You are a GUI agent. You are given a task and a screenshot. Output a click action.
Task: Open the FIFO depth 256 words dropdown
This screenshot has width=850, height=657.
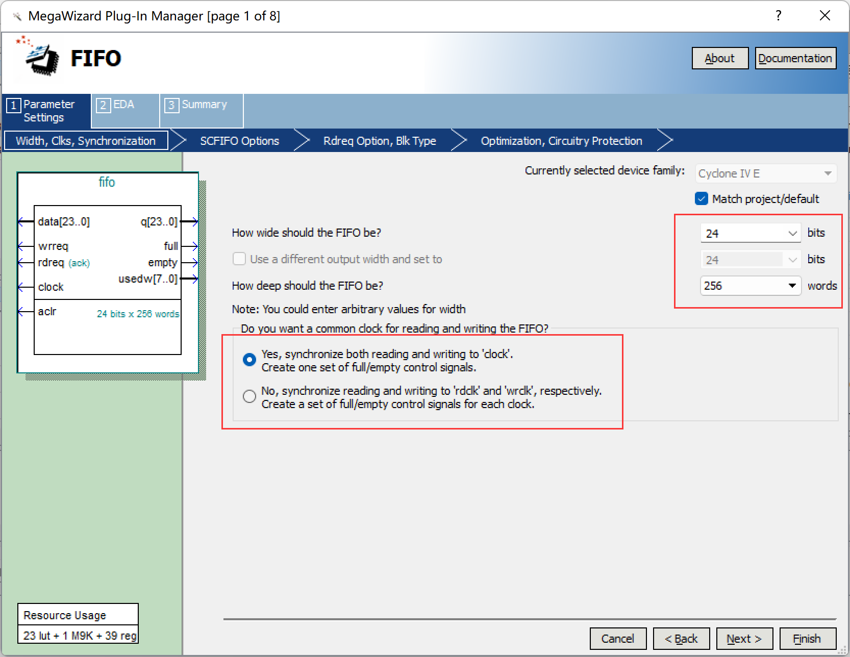751,286
